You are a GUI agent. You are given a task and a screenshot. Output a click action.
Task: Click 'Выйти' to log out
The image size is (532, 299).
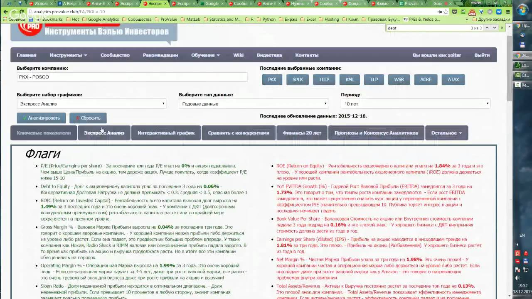point(482,55)
